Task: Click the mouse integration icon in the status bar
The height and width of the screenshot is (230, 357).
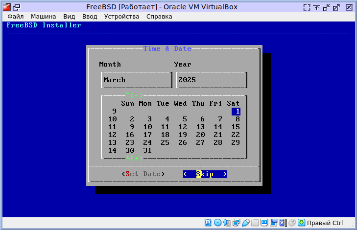Action: 292,223
